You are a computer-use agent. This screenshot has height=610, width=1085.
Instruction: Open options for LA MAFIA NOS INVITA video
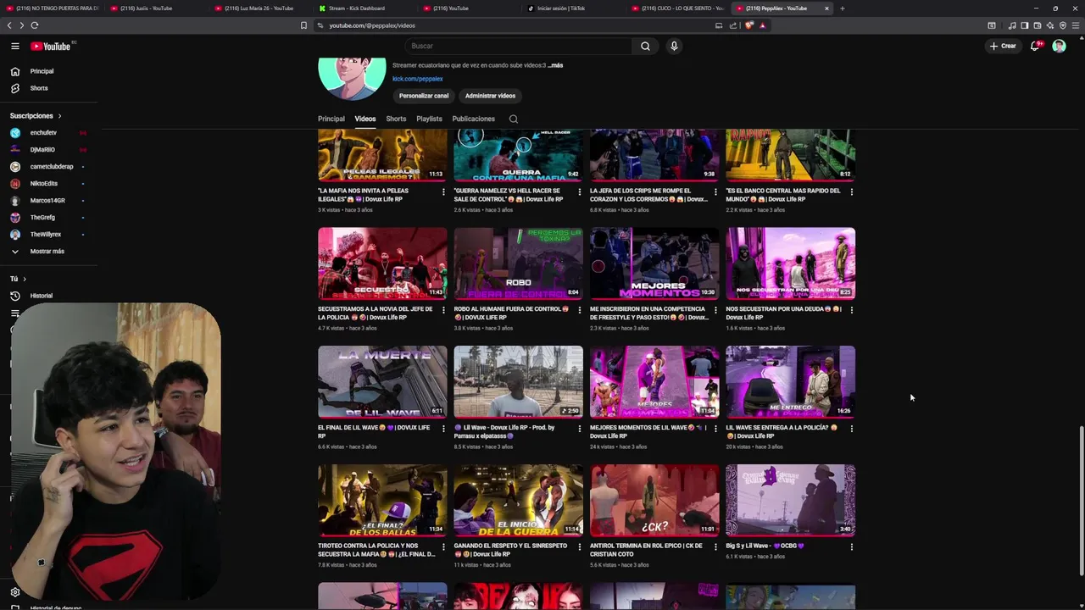(x=443, y=191)
